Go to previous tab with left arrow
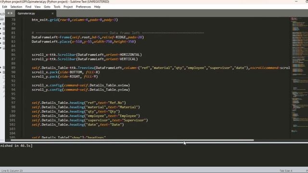 pyautogui.click(x=8, y=13)
